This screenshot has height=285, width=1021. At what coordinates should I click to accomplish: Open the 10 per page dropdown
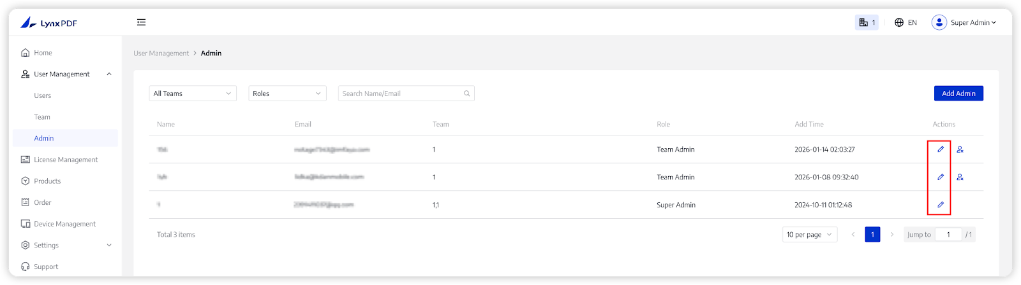click(809, 235)
